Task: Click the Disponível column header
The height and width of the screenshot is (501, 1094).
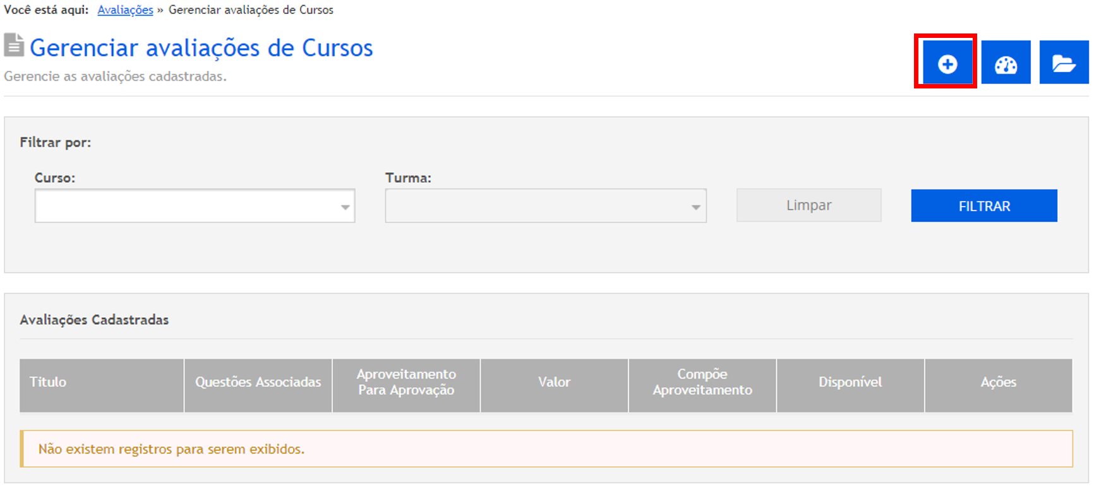Action: tap(850, 382)
